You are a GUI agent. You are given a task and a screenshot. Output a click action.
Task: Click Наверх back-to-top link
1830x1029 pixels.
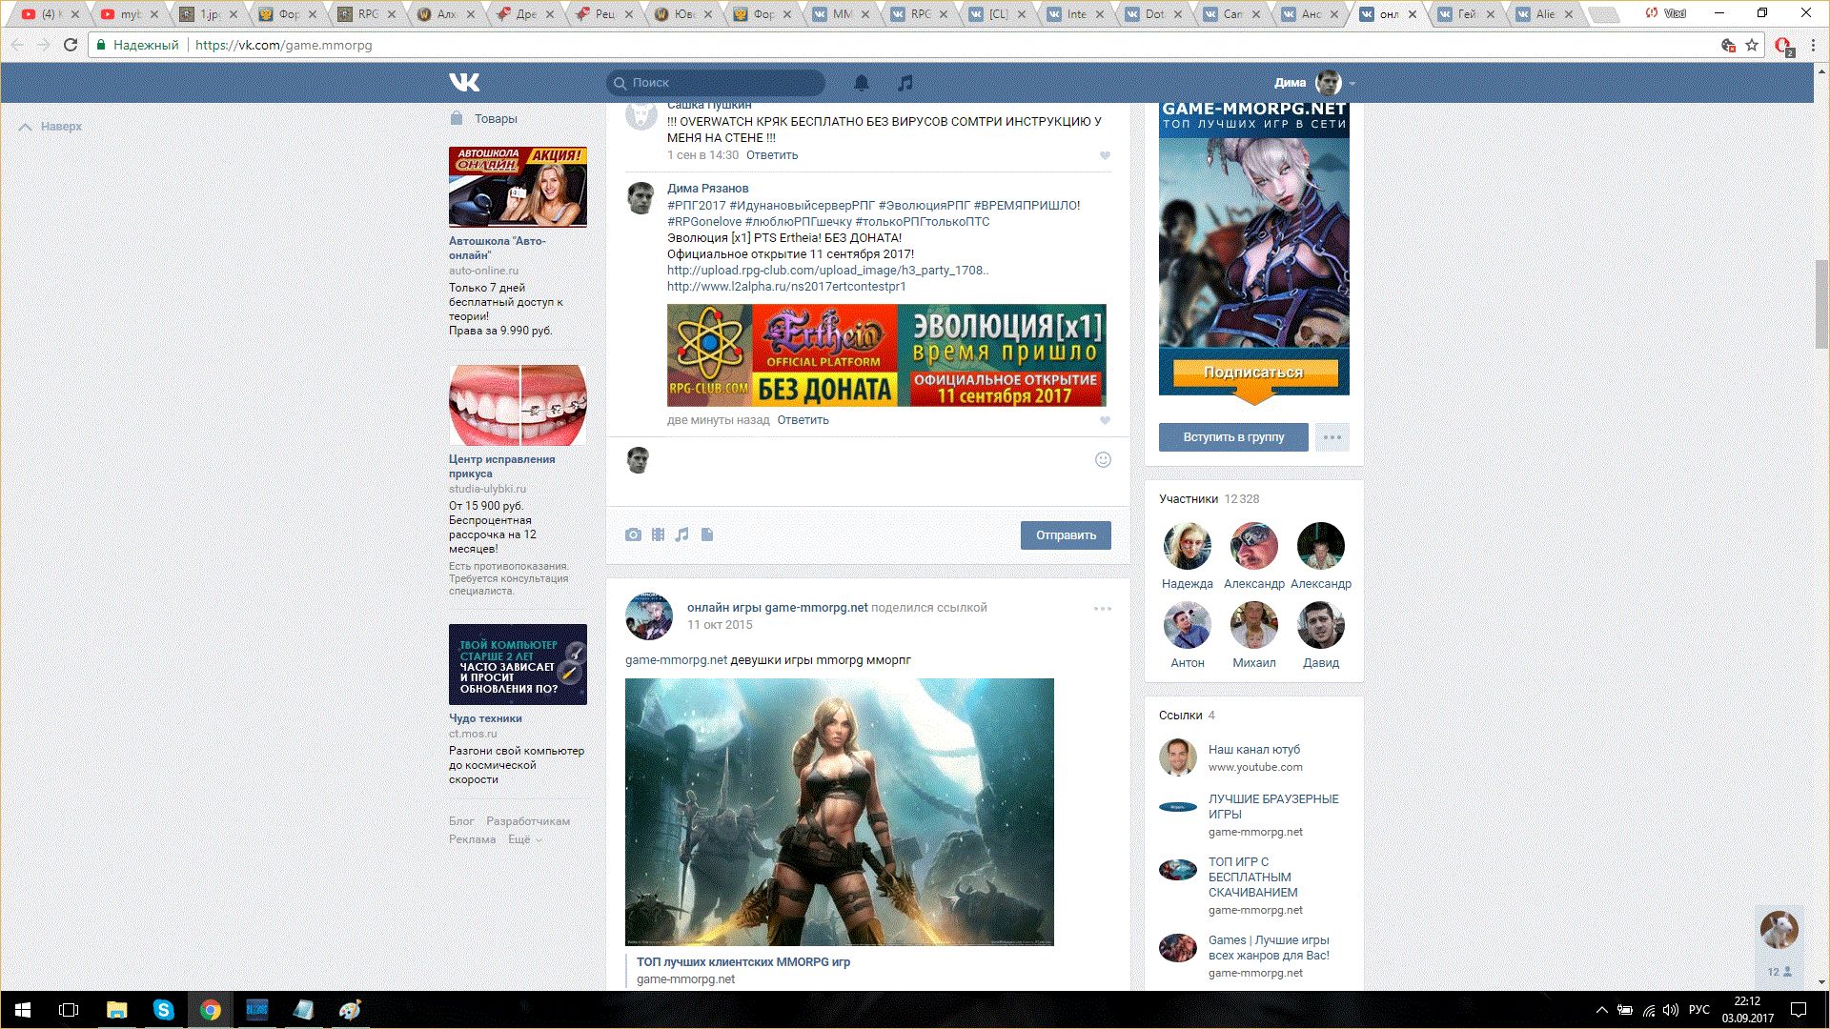click(x=51, y=127)
